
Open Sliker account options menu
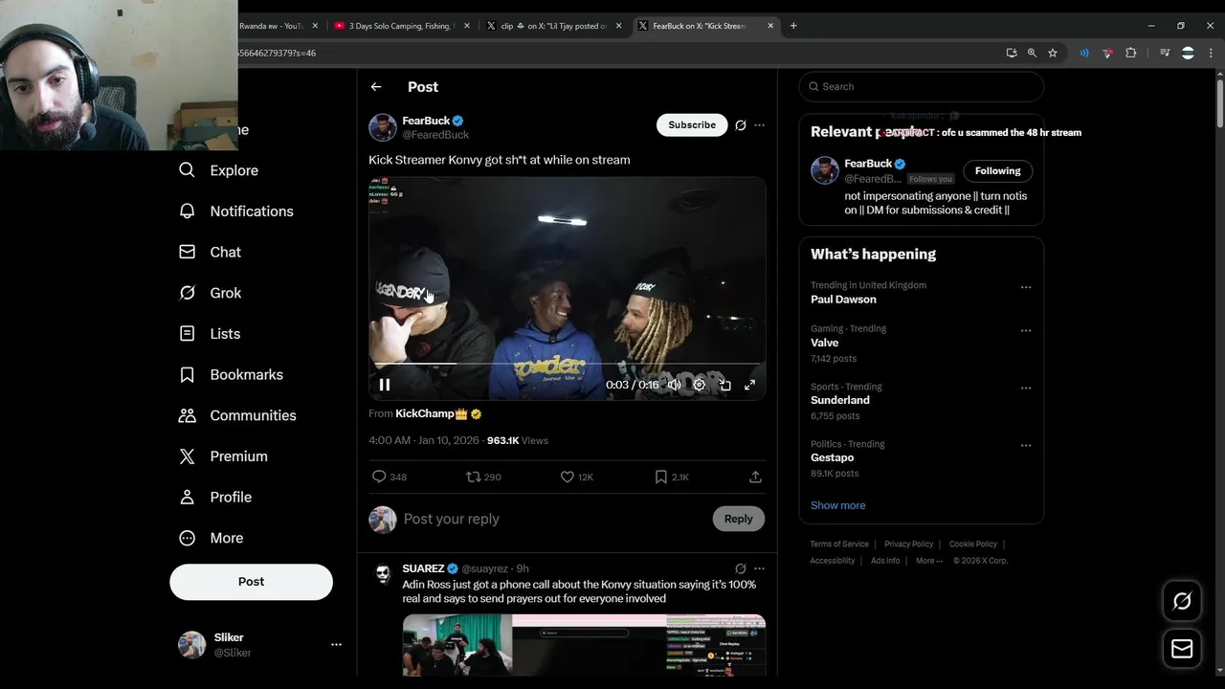[336, 645]
